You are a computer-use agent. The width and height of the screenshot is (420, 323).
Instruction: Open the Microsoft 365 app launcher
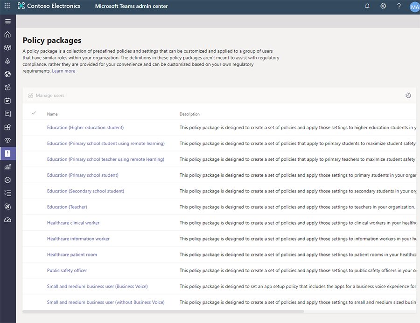click(x=7, y=6)
